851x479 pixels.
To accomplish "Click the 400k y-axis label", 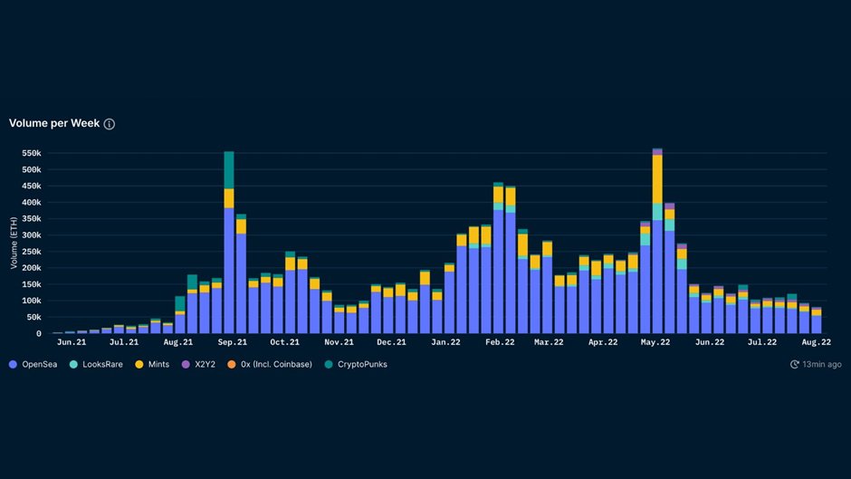I will click(32, 203).
